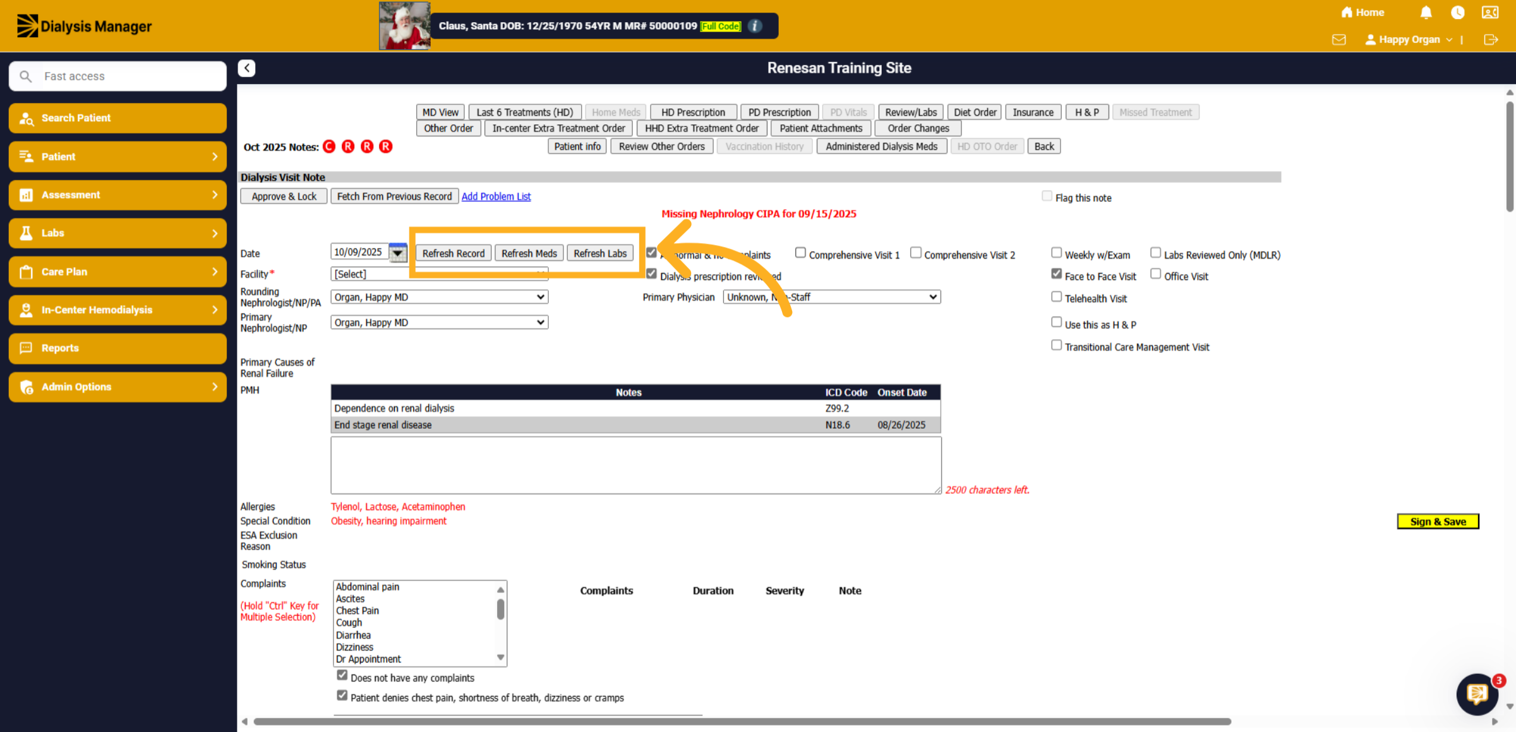Open Search Patient in sidebar
1516x732 pixels.
point(117,118)
